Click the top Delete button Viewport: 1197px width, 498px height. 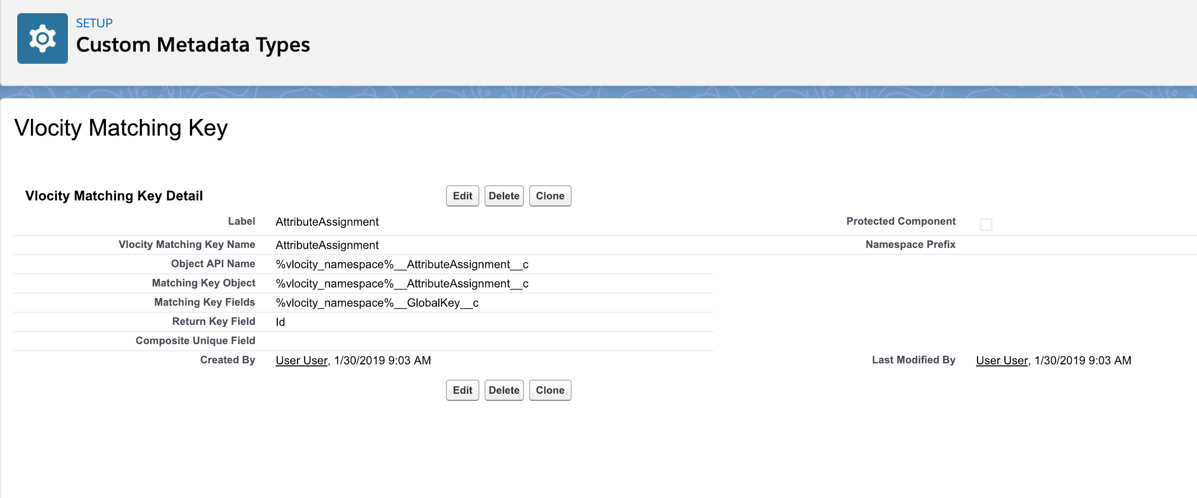(x=504, y=196)
